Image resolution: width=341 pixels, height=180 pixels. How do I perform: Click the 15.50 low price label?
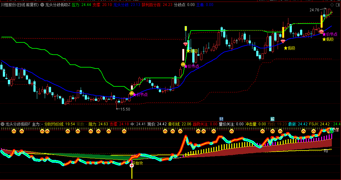[x=125, y=109]
